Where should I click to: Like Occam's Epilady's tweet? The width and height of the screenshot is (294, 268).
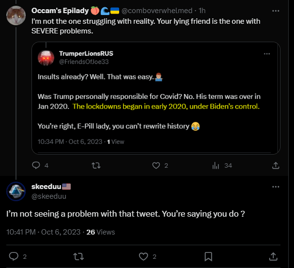156,165
